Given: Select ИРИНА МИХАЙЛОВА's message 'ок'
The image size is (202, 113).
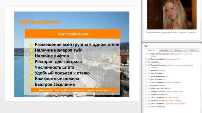Looking at the screenshot, I should [157, 89].
